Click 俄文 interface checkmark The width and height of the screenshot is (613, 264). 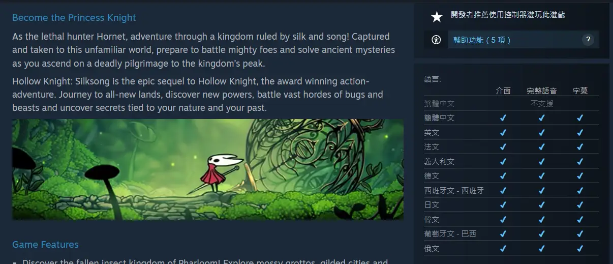(x=503, y=249)
